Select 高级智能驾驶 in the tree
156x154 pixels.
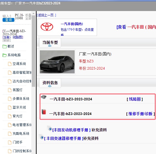coord(22,72)
